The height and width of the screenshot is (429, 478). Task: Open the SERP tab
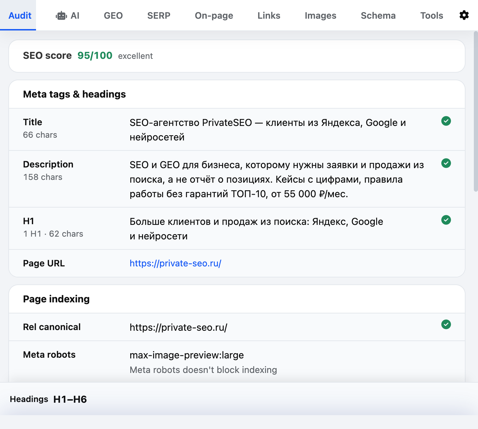pyautogui.click(x=159, y=16)
